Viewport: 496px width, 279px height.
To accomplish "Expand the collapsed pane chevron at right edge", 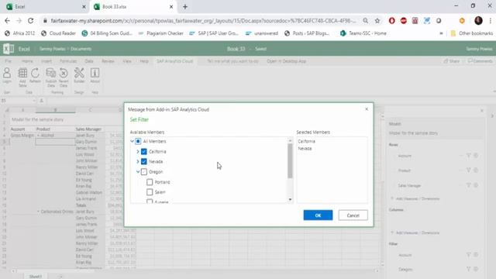I will pyautogui.click(x=492, y=116).
